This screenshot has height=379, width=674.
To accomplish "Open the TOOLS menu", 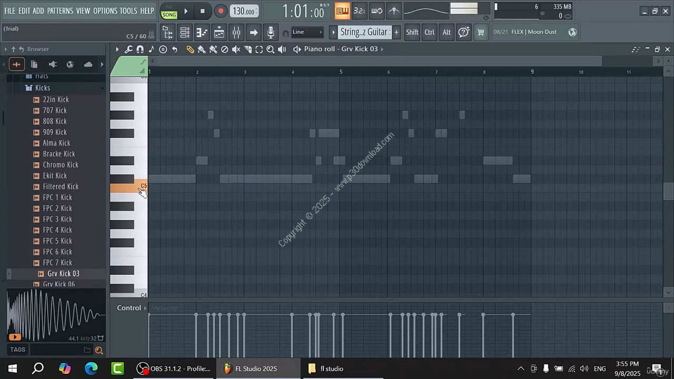I will point(128,11).
